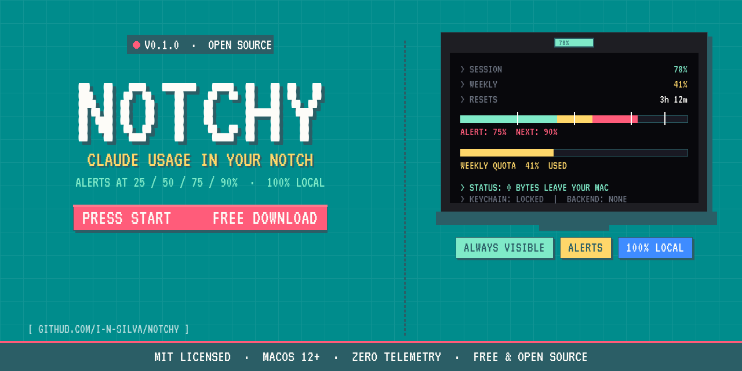Screen dimensions: 742x371
Task: Click the Status: 0 Bytes Leave Your Mac line
Action: (534, 188)
